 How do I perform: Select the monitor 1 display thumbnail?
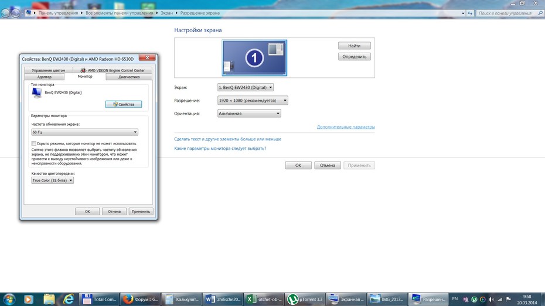click(254, 57)
